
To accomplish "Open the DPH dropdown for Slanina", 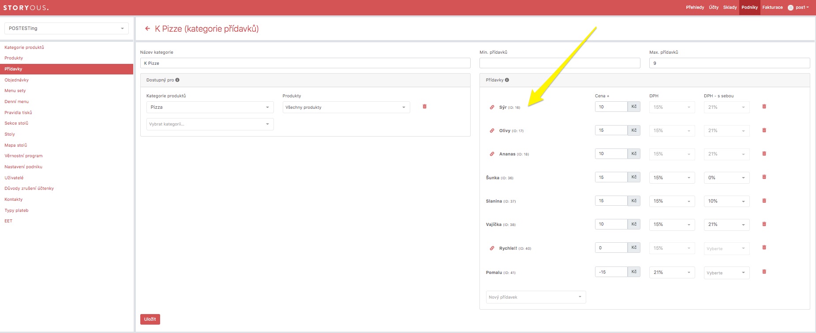I will tap(672, 201).
